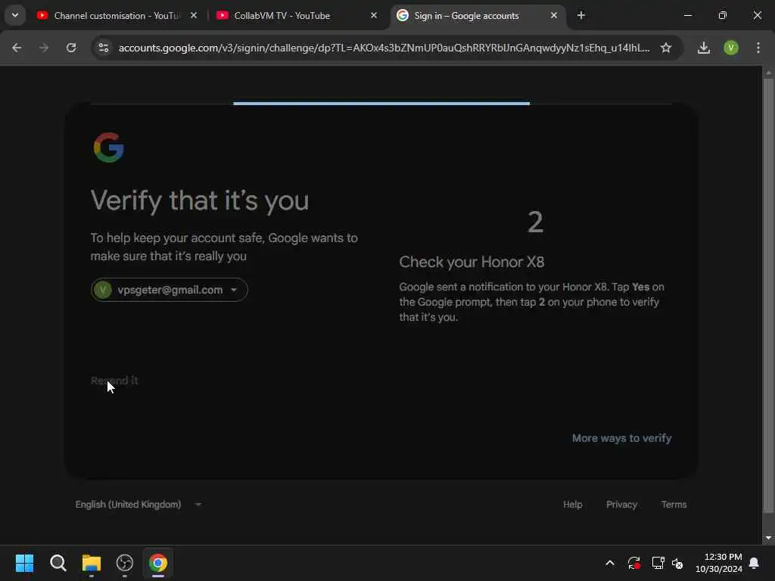The width and height of the screenshot is (775, 581).
Task: Open the English (United Kingdom) language dropdown
Action: click(x=139, y=505)
